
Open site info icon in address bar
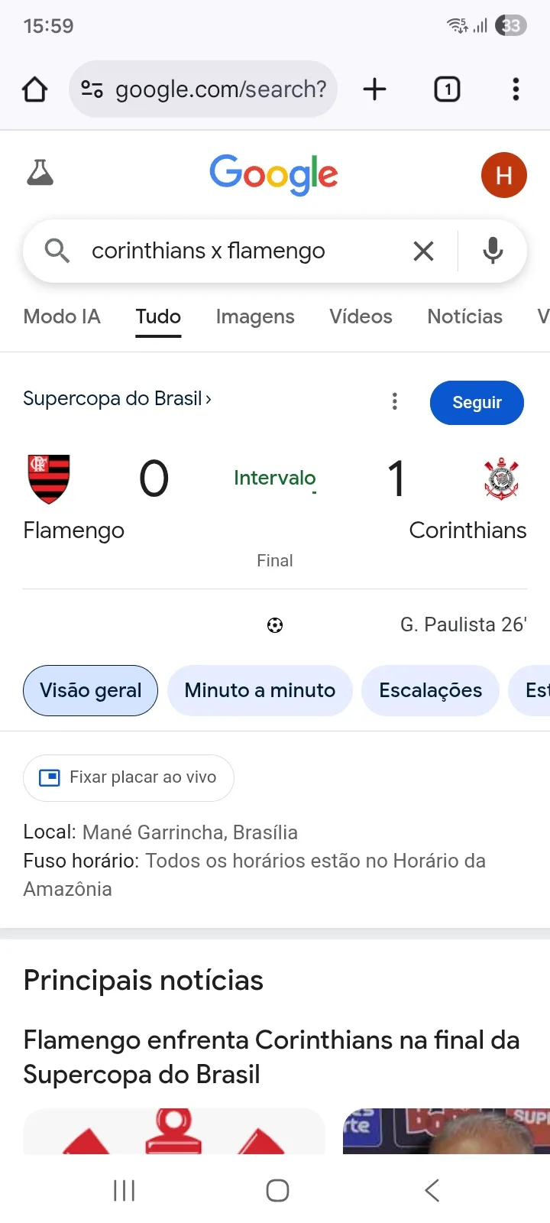(92, 89)
